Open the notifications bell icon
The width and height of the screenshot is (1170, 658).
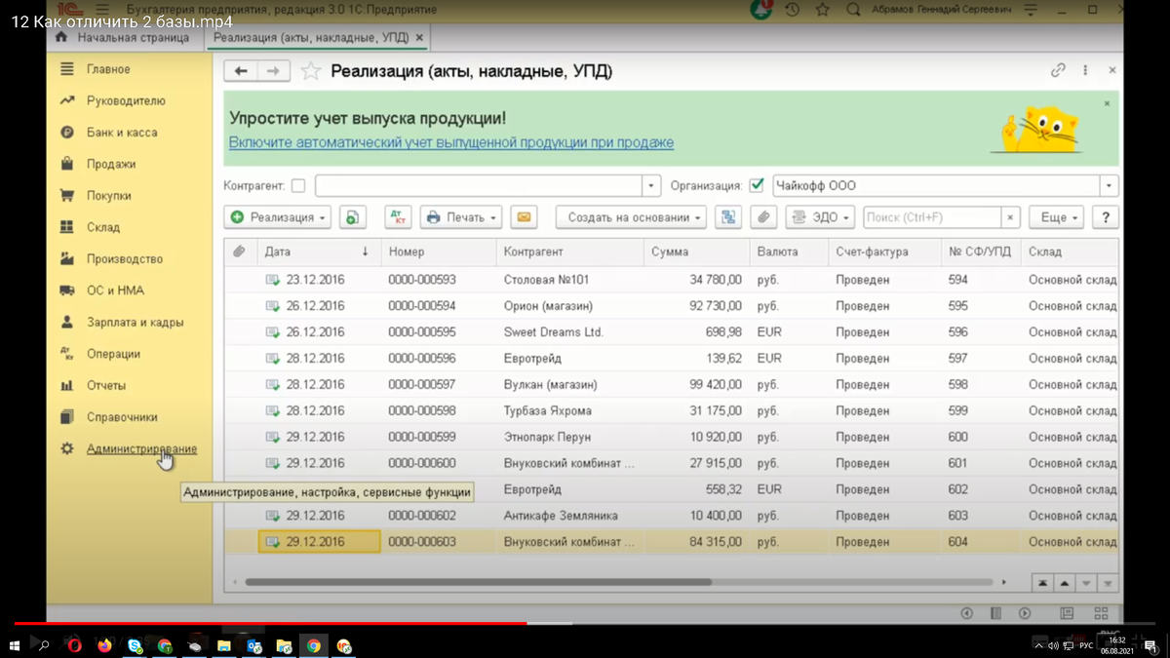click(761, 10)
